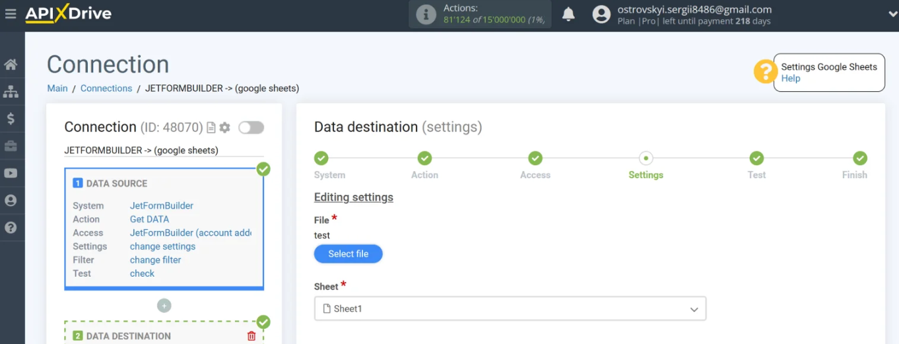Open the Sheet dropdown showing Sheet1
This screenshot has height=344, width=899.
[x=510, y=308]
